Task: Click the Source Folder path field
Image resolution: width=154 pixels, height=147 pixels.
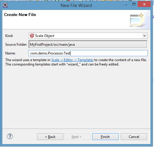Action: coord(88,45)
